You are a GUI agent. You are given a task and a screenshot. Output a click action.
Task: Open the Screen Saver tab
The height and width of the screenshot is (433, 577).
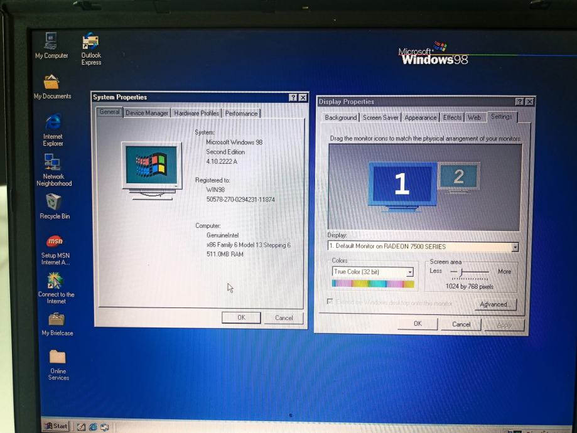click(x=380, y=117)
